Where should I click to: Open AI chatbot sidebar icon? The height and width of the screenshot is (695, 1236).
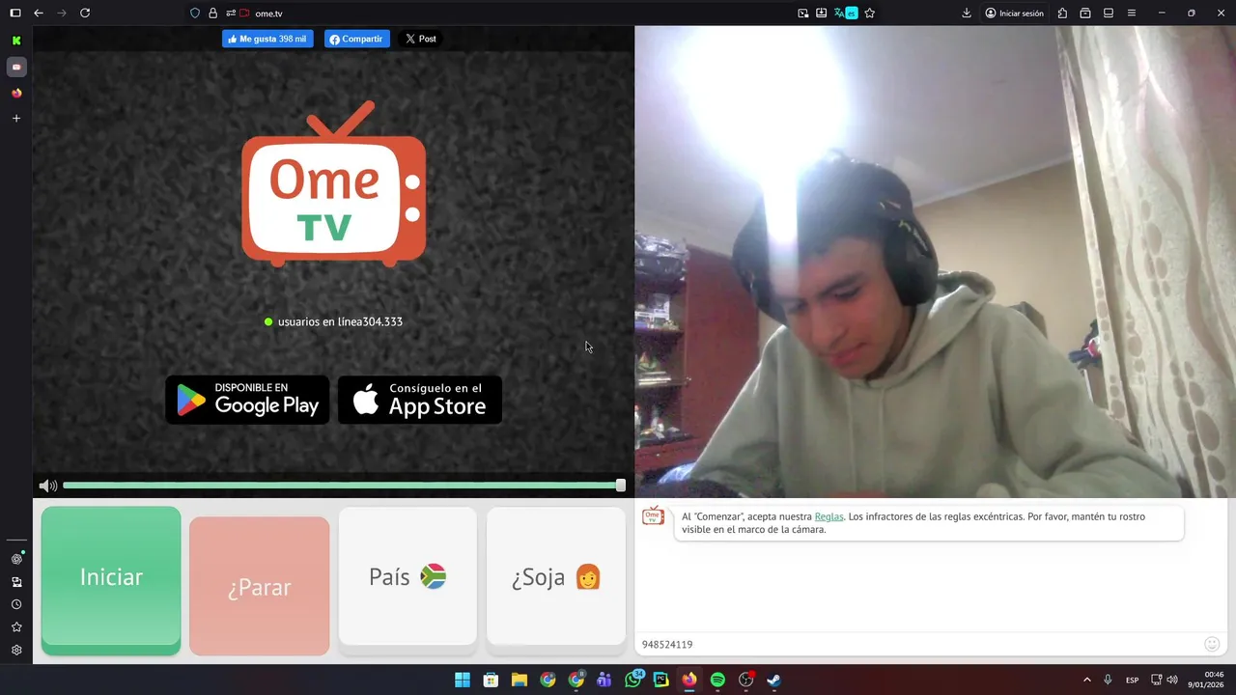click(16, 559)
